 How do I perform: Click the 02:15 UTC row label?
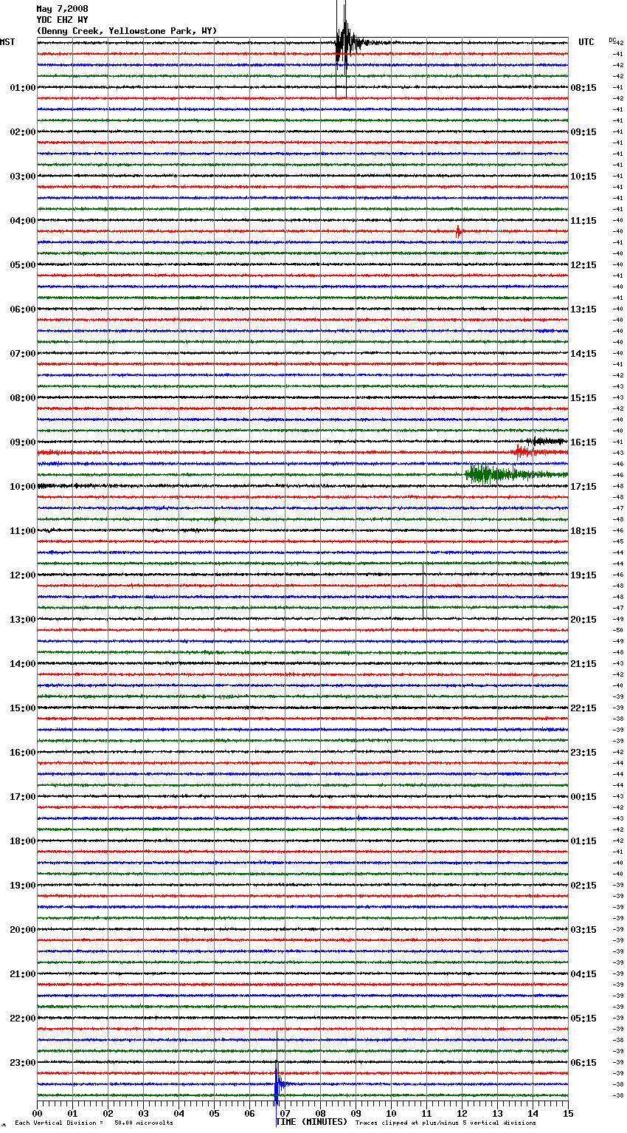click(583, 886)
